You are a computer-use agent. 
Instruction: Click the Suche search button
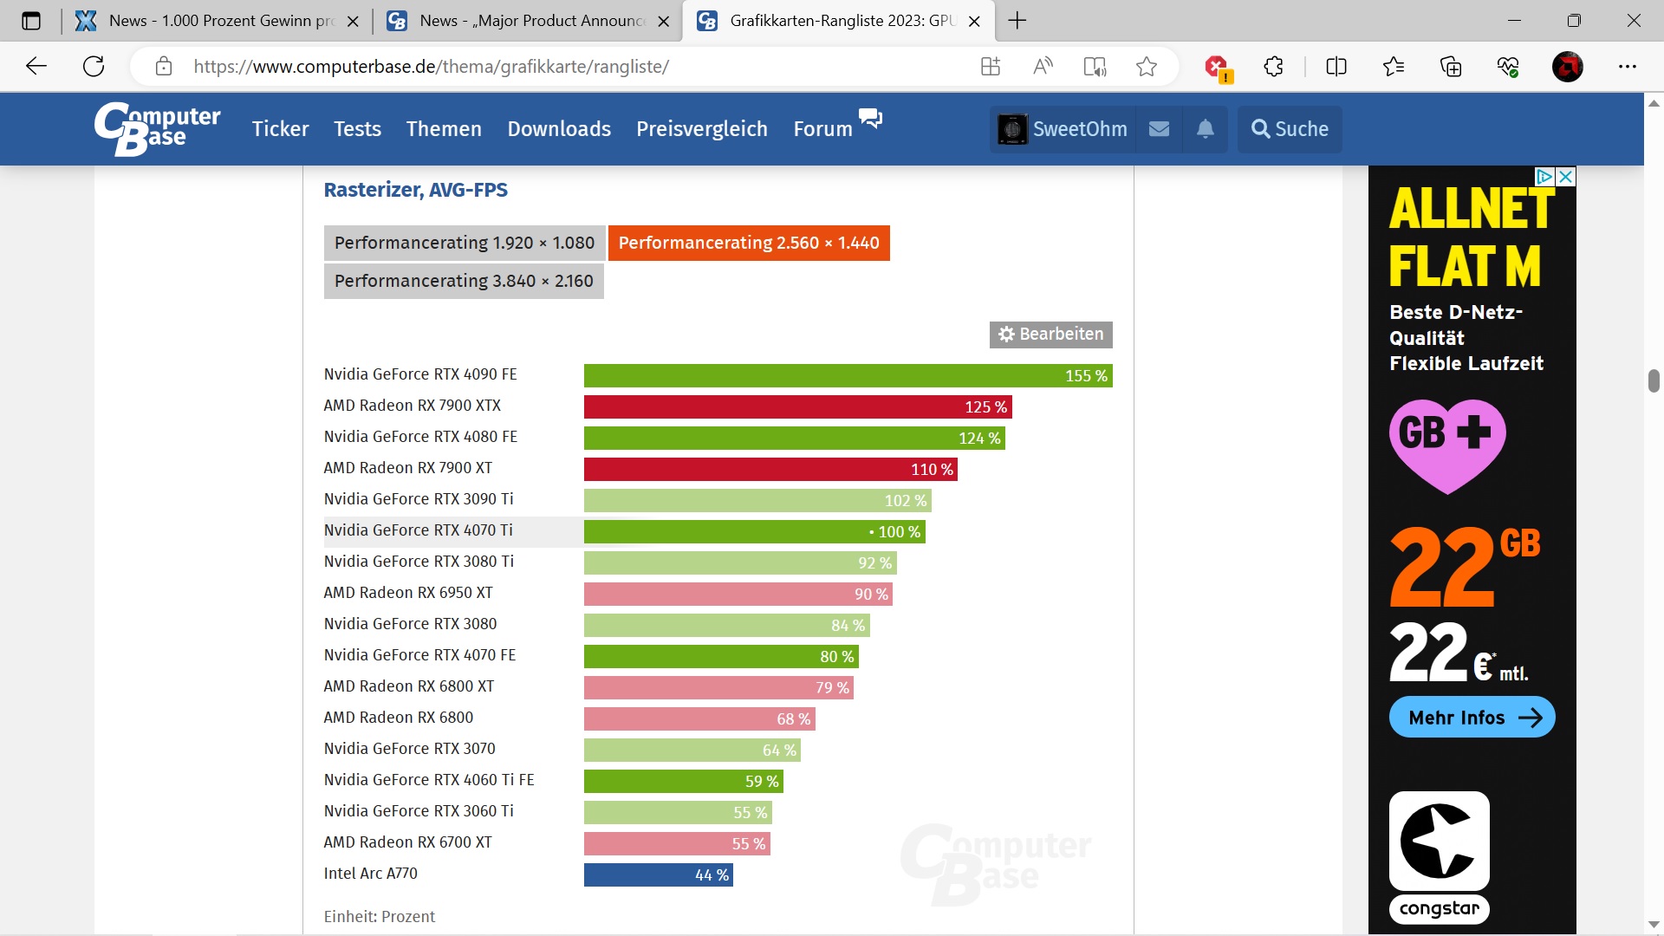[x=1290, y=129]
